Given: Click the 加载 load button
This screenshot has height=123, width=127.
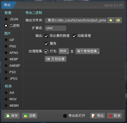Looking at the screenshot, I should click(30, 116).
